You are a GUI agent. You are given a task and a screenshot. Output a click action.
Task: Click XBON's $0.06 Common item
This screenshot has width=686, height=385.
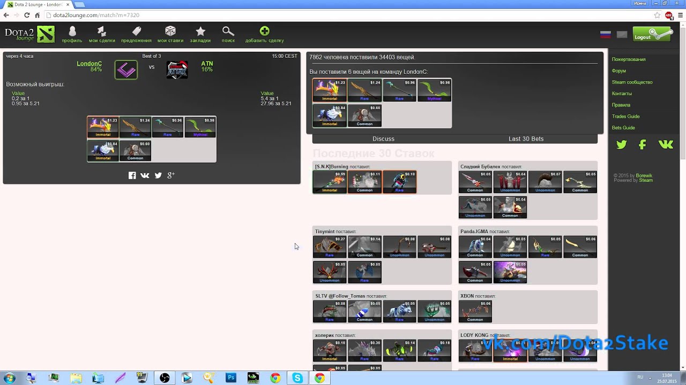pos(475,312)
